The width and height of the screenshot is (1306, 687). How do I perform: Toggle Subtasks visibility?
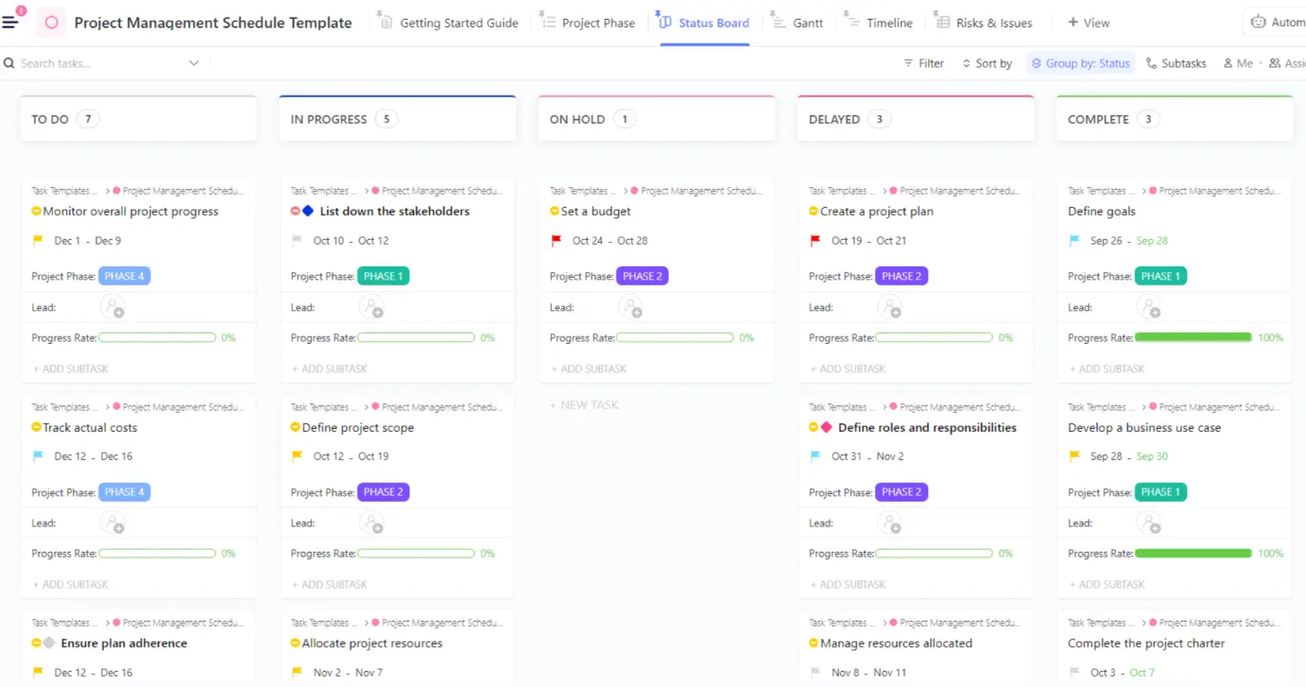point(1176,63)
